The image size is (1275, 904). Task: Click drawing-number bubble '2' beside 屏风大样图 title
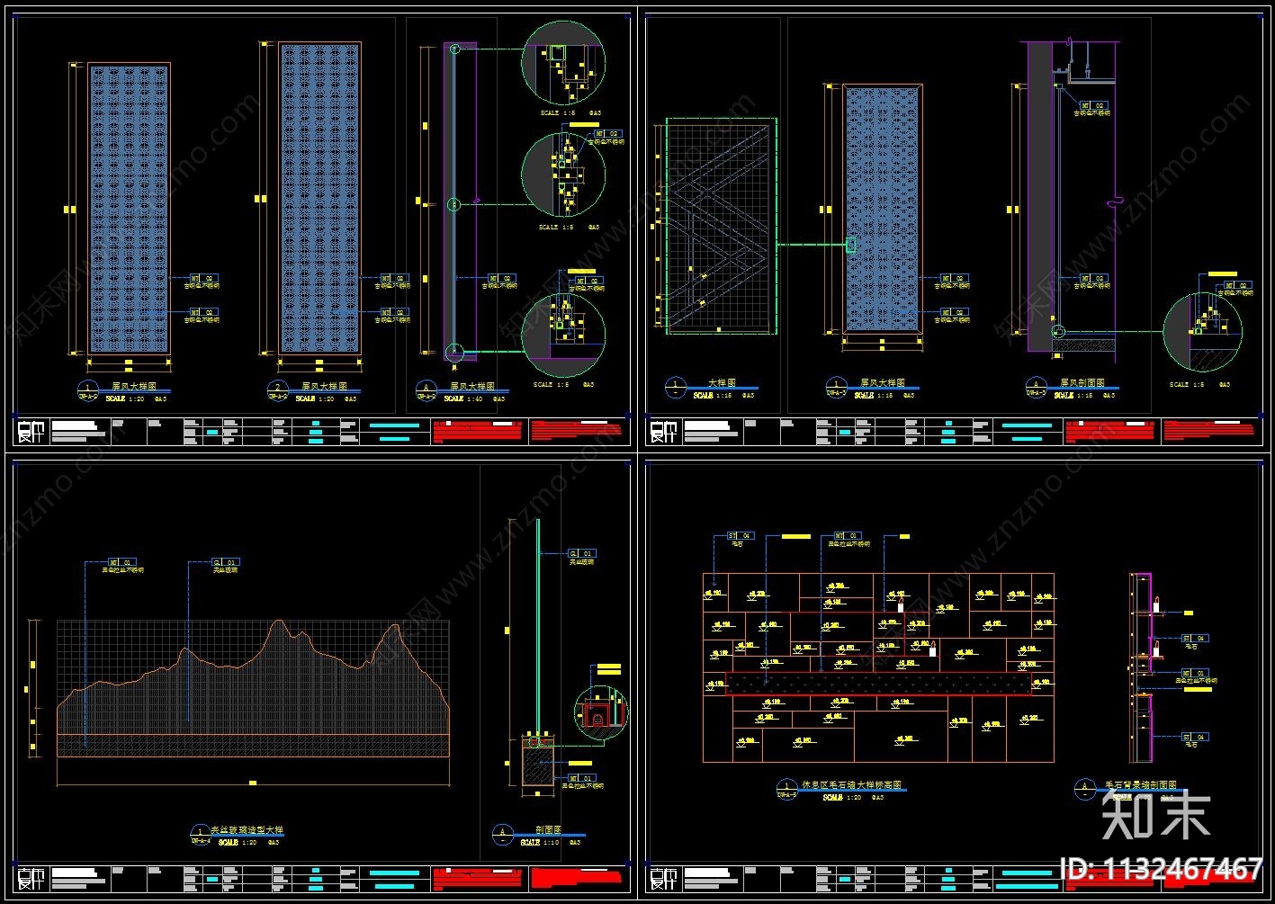(x=278, y=389)
